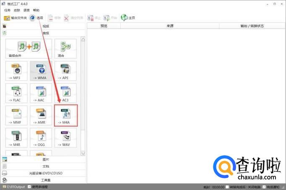
Task: Open the Task (任务) menu
Action: point(7,10)
